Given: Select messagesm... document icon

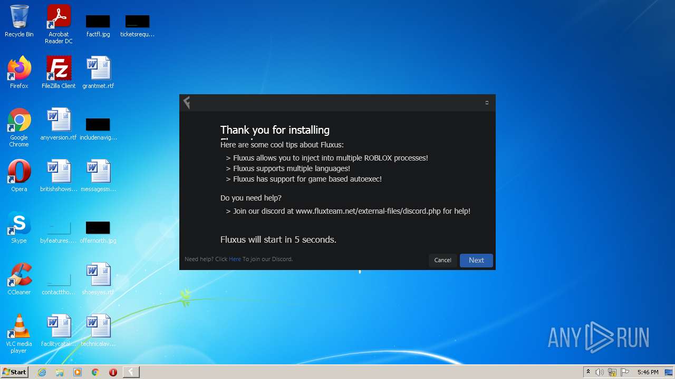Looking at the screenshot, I should click(98, 176).
